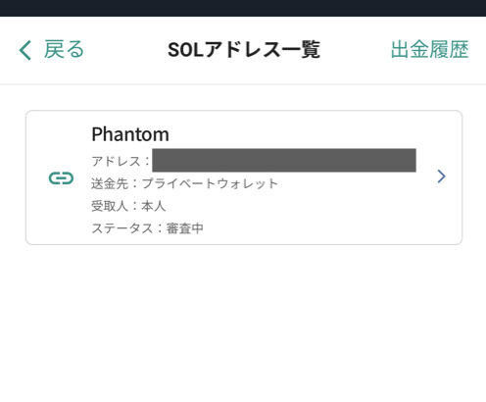Image resolution: width=486 pixels, height=402 pixels.
Task: Click the ステータス label text
Action: [122, 228]
